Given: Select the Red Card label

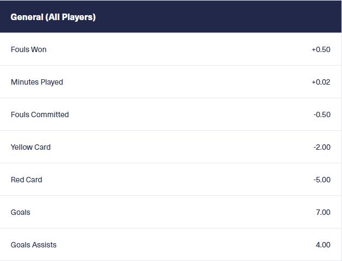Looking at the screenshot, I should click(x=26, y=180).
